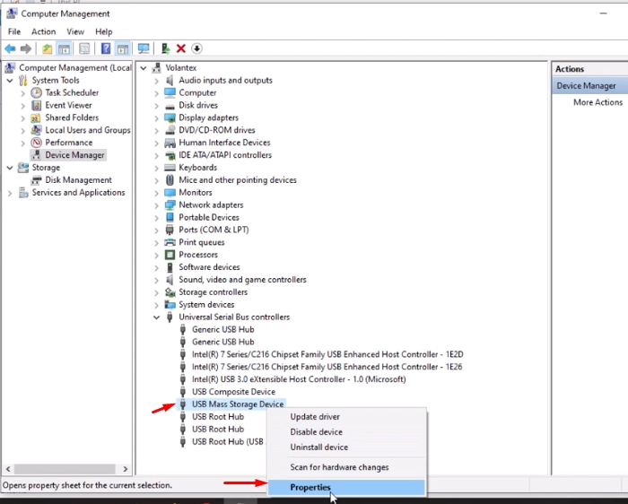This screenshot has width=628, height=504.
Task: Click the Back arrow toolbar icon
Action: click(10, 48)
